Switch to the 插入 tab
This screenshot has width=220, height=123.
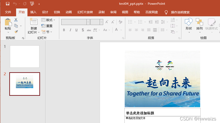(x=33, y=12)
